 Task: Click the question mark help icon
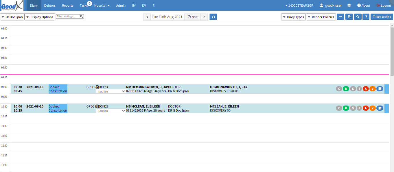point(366,17)
